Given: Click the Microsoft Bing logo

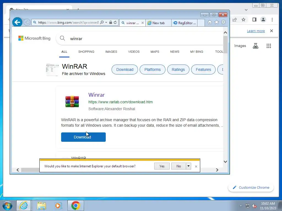Looking at the screenshot, I should coord(34,38).
